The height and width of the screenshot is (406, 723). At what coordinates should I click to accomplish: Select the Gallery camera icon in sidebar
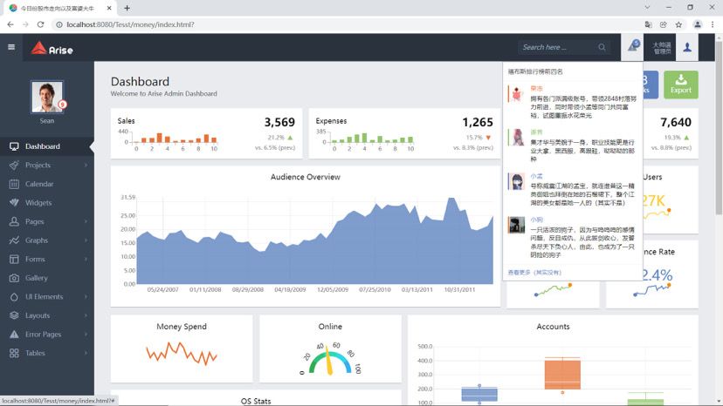[x=14, y=278]
